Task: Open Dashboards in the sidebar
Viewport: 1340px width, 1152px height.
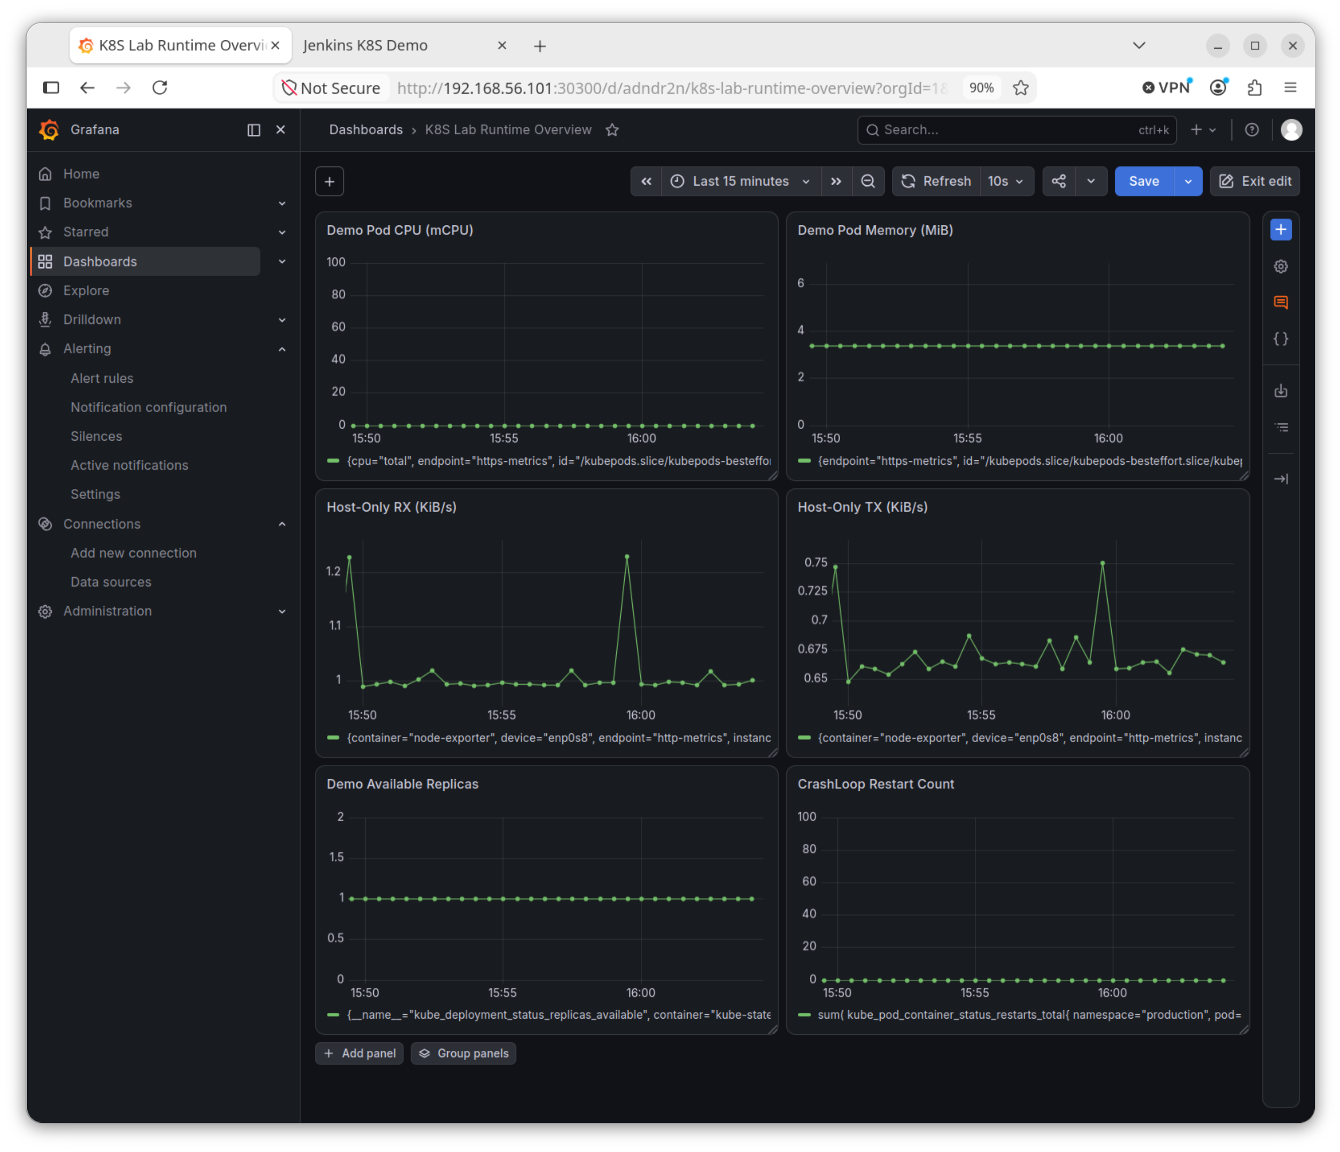Action: 100,262
